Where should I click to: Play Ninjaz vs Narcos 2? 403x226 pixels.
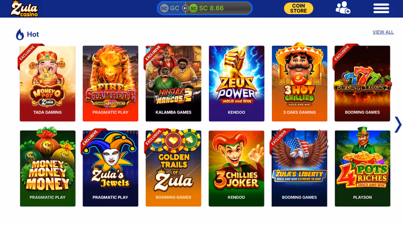174,84
